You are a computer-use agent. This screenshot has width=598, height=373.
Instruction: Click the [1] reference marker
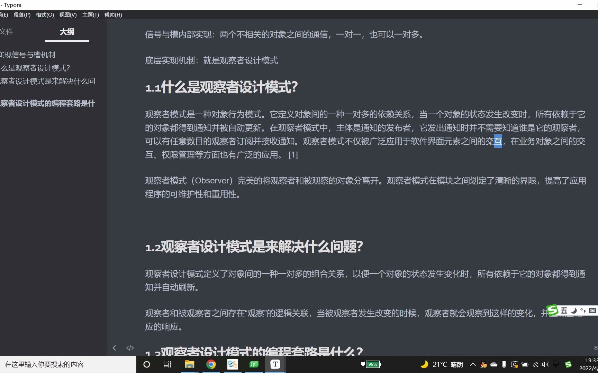pos(293,155)
